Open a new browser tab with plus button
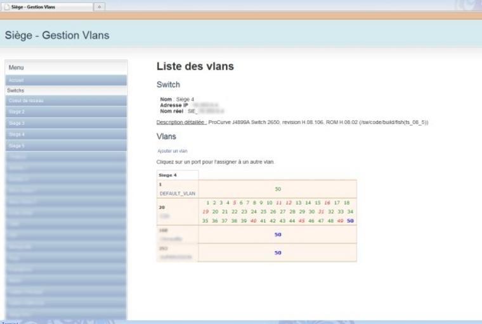482x324 pixels. (100, 6)
